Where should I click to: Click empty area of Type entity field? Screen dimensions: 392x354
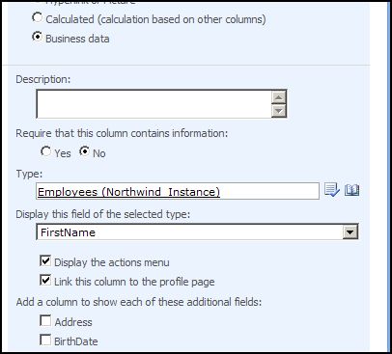(268, 191)
